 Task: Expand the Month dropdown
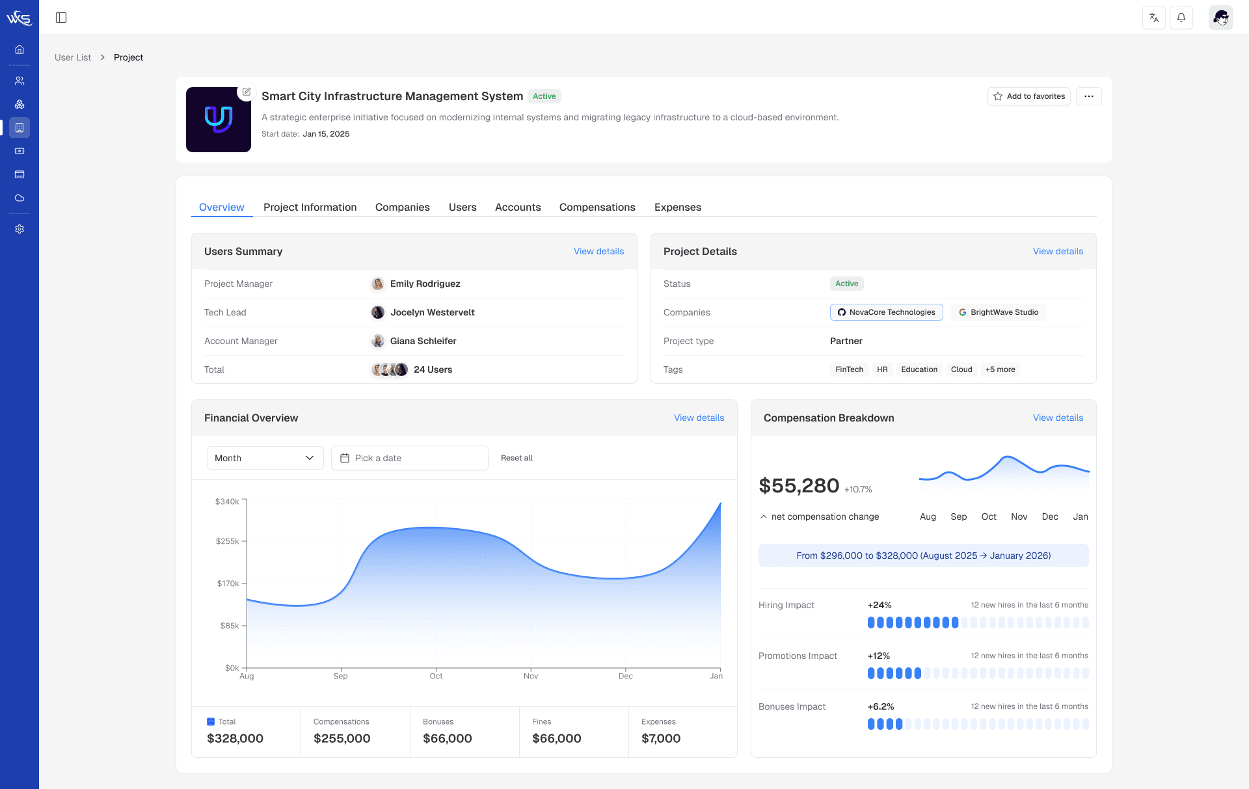tap(265, 458)
